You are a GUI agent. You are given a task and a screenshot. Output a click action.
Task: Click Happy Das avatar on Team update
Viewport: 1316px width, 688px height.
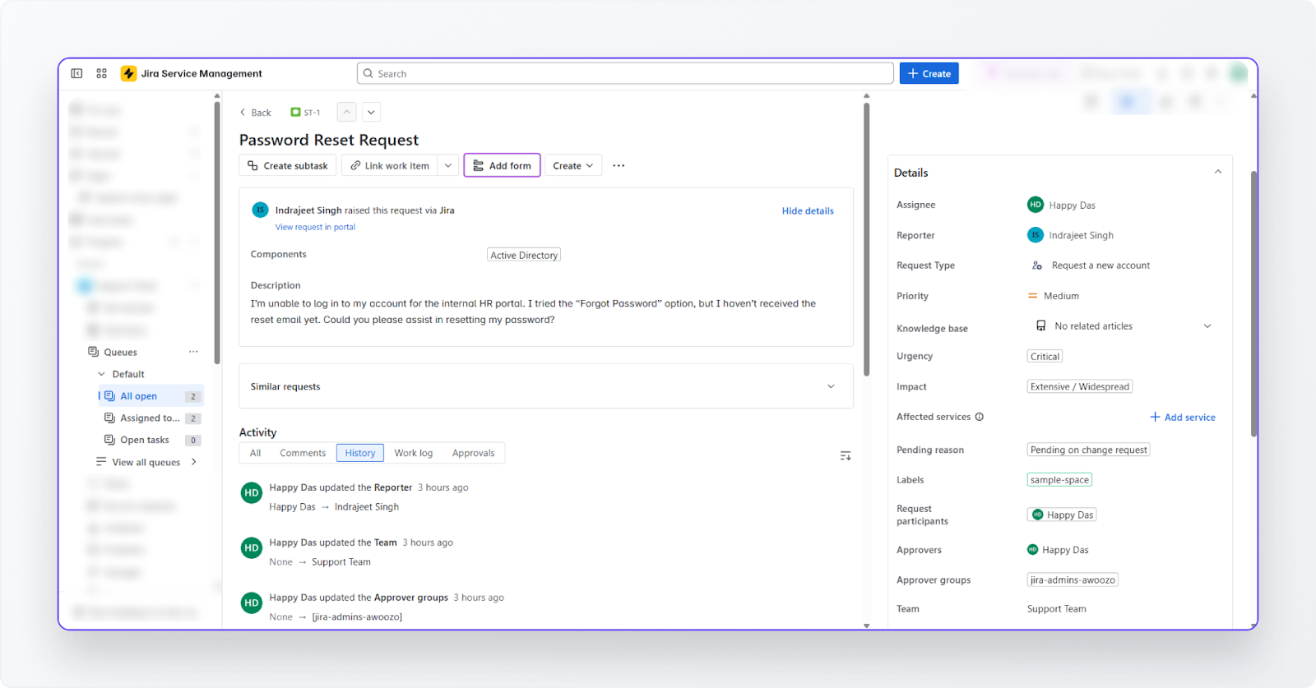point(252,547)
